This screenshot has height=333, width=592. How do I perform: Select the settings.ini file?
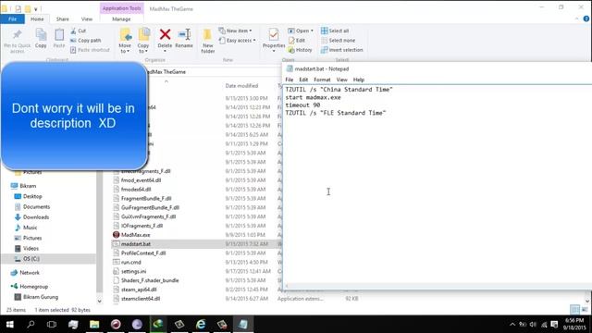click(x=133, y=271)
